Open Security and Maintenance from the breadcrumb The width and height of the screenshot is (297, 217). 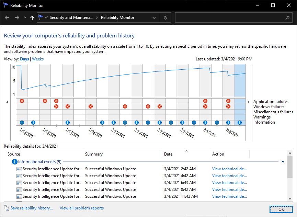point(71,18)
